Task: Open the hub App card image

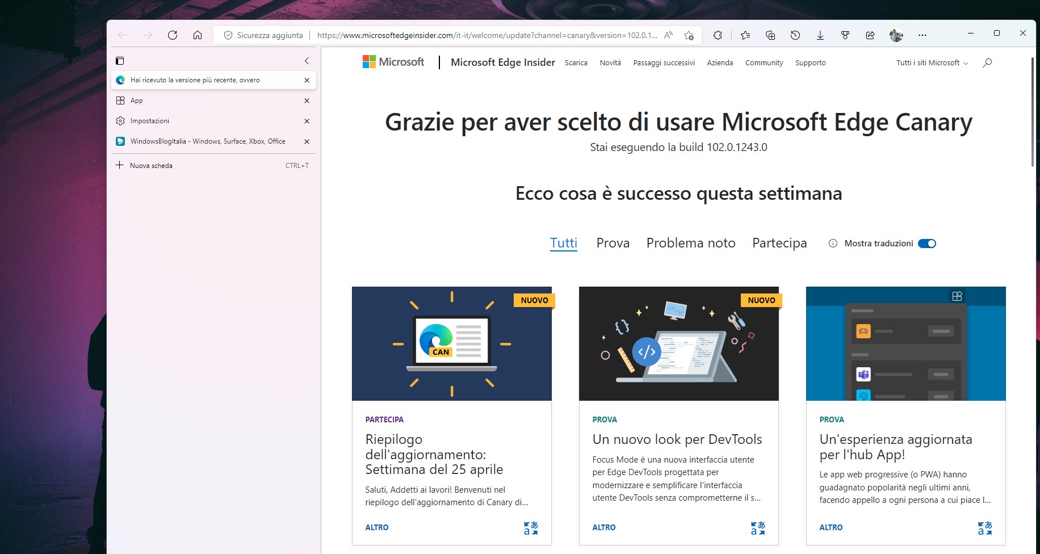Action: pyautogui.click(x=906, y=344)
